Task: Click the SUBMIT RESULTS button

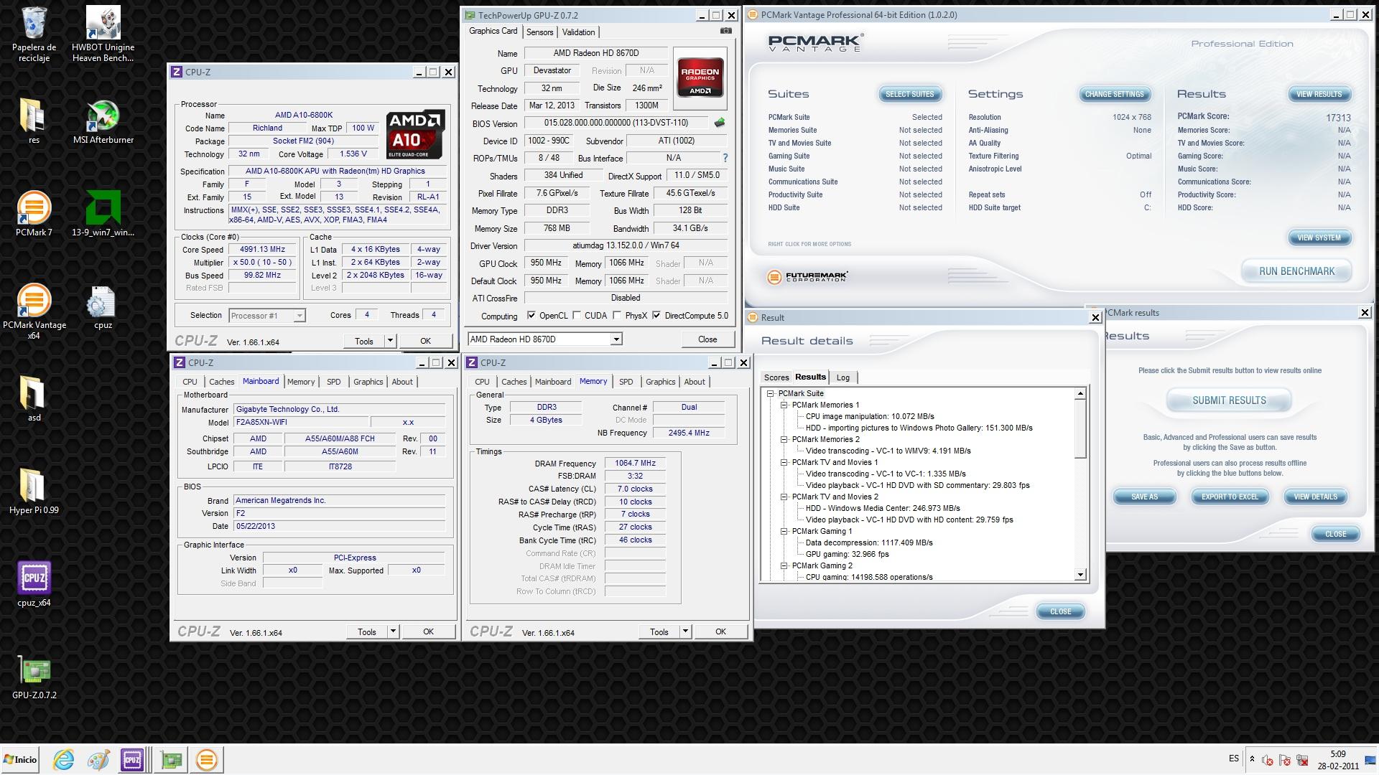Action: pyautogui.click(x=1229, y=400)
